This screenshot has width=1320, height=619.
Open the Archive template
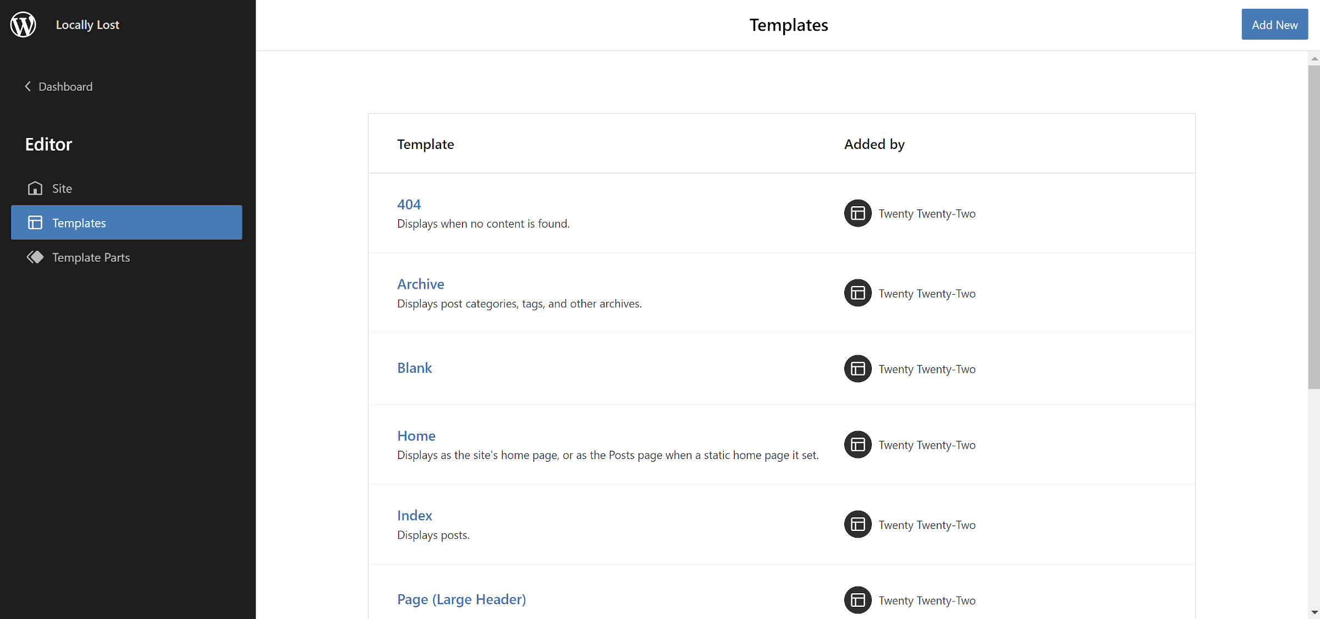(x=420, y=284)
